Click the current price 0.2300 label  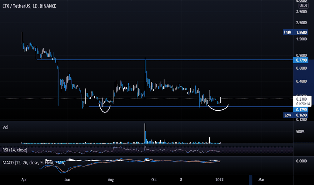click(x=302, y=99)
